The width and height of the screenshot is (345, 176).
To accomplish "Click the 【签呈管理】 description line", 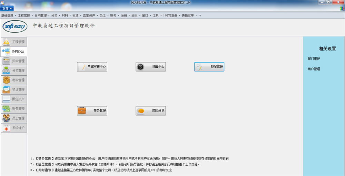I will 115,164.
